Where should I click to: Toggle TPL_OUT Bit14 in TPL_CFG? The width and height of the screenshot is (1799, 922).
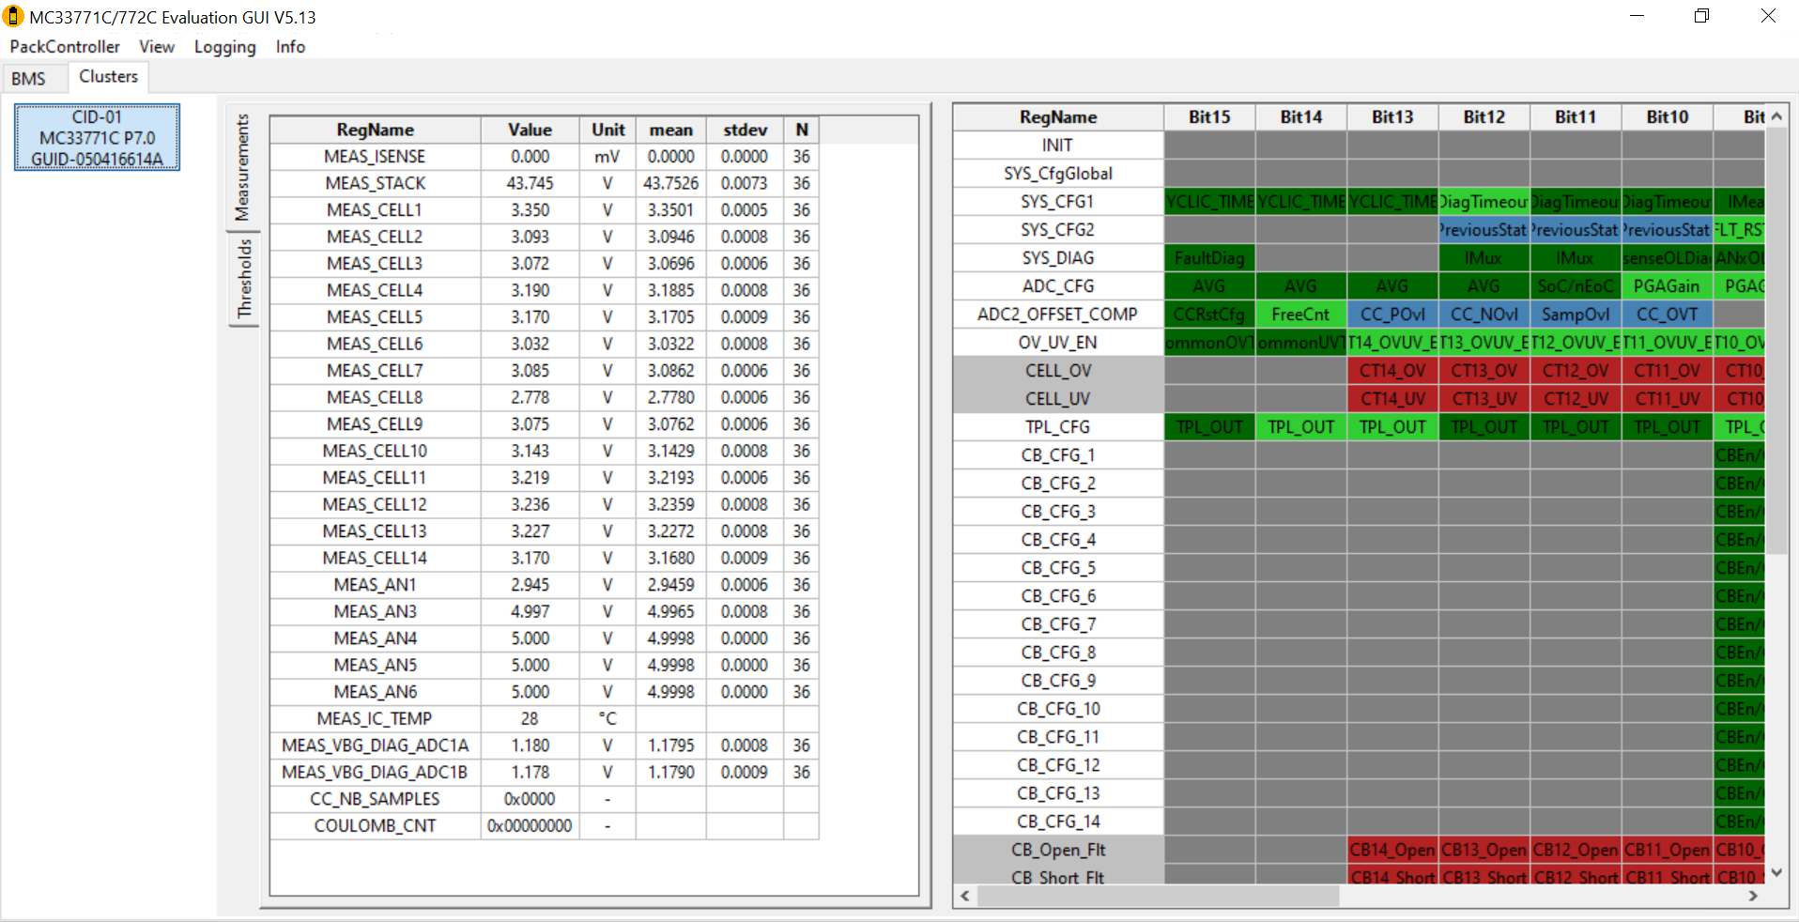[1300, 427]
